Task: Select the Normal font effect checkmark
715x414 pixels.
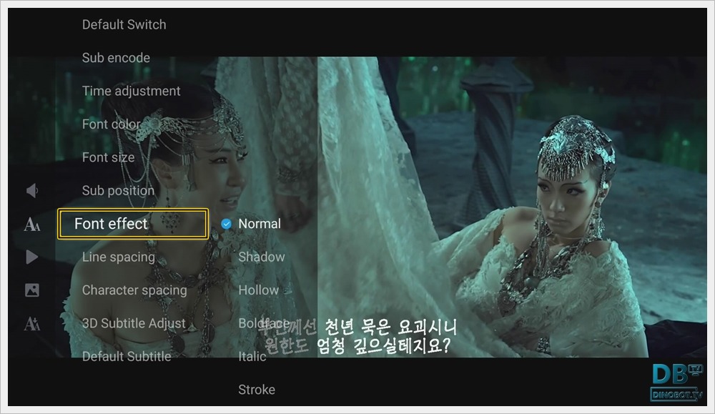Action: pos(226,224)
